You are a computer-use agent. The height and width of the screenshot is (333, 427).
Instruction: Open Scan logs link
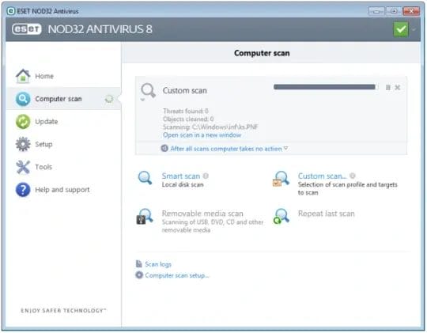(158, 264)
